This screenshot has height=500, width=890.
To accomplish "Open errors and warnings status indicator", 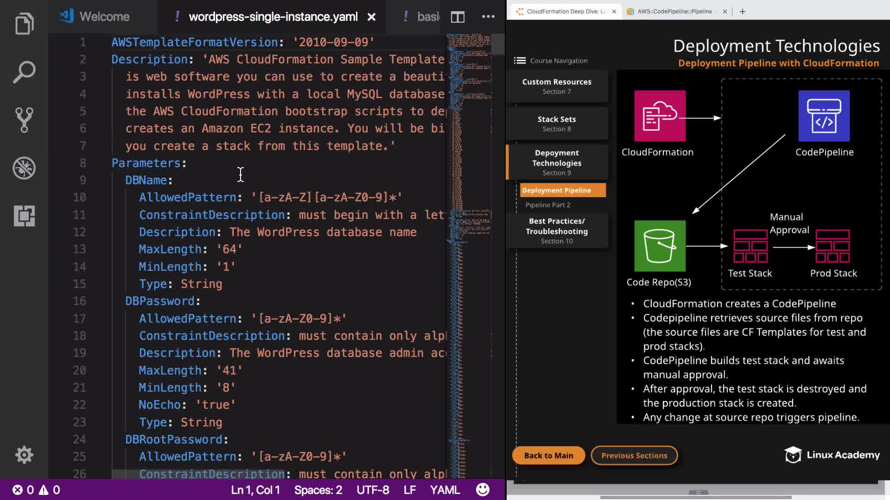I will click(x=36, y=490).
